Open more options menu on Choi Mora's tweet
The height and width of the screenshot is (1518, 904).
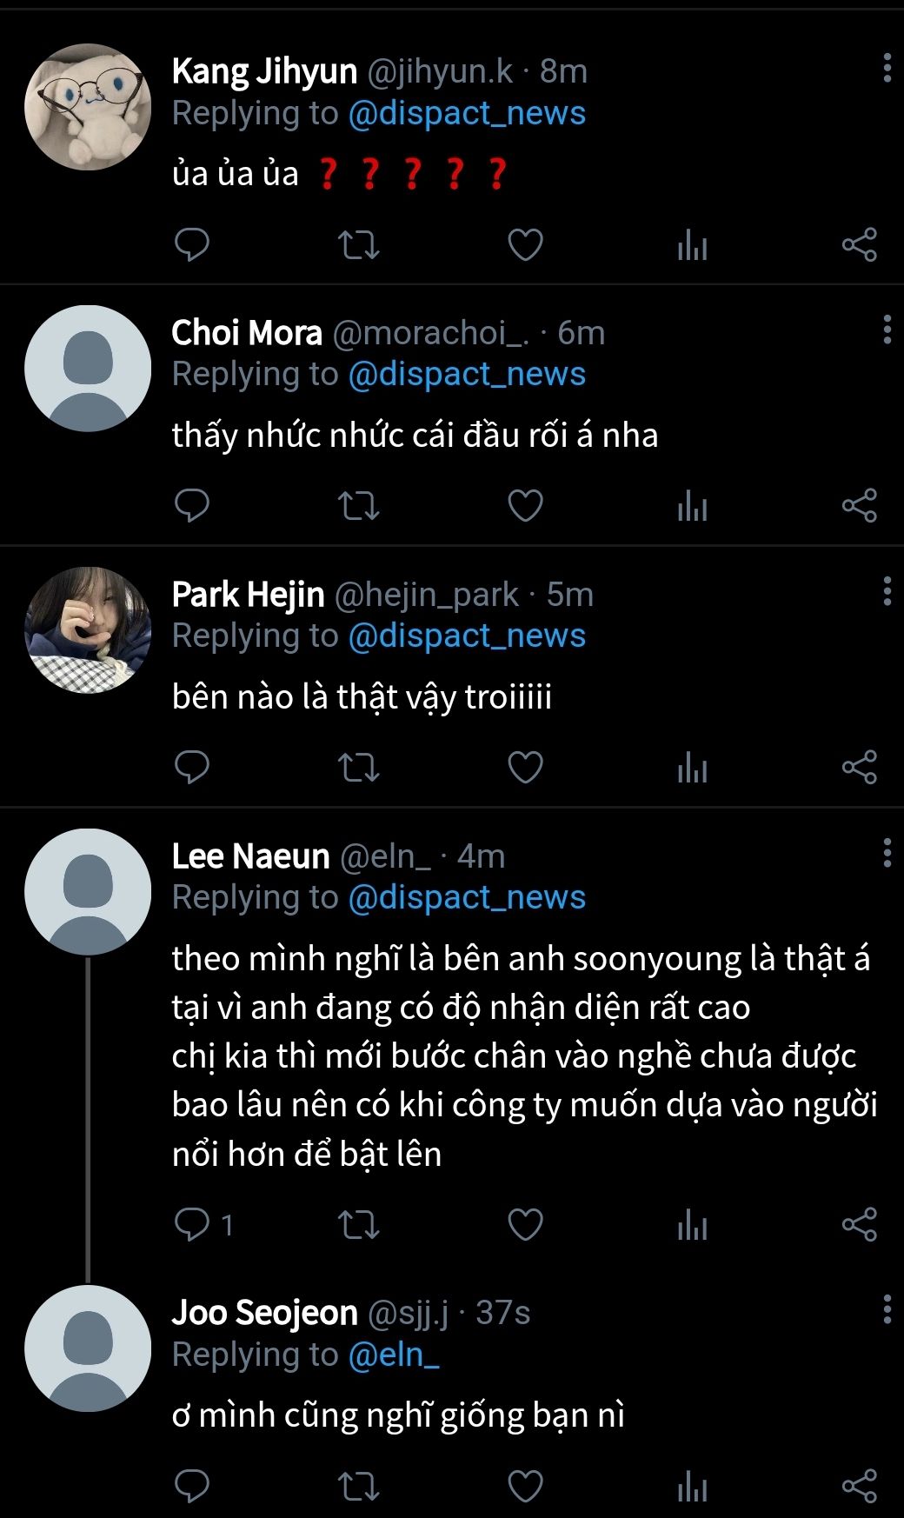pos(887,330)
